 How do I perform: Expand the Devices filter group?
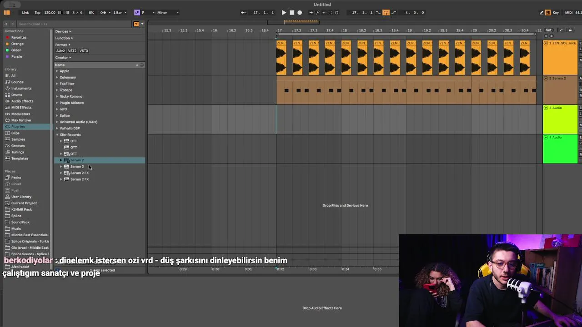pos(63,31)
